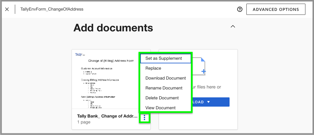Click the Tally Bank_ Change of Addr... document name
Image resolution: width=314 pixels, height=135 pixels.
point(108,116)
